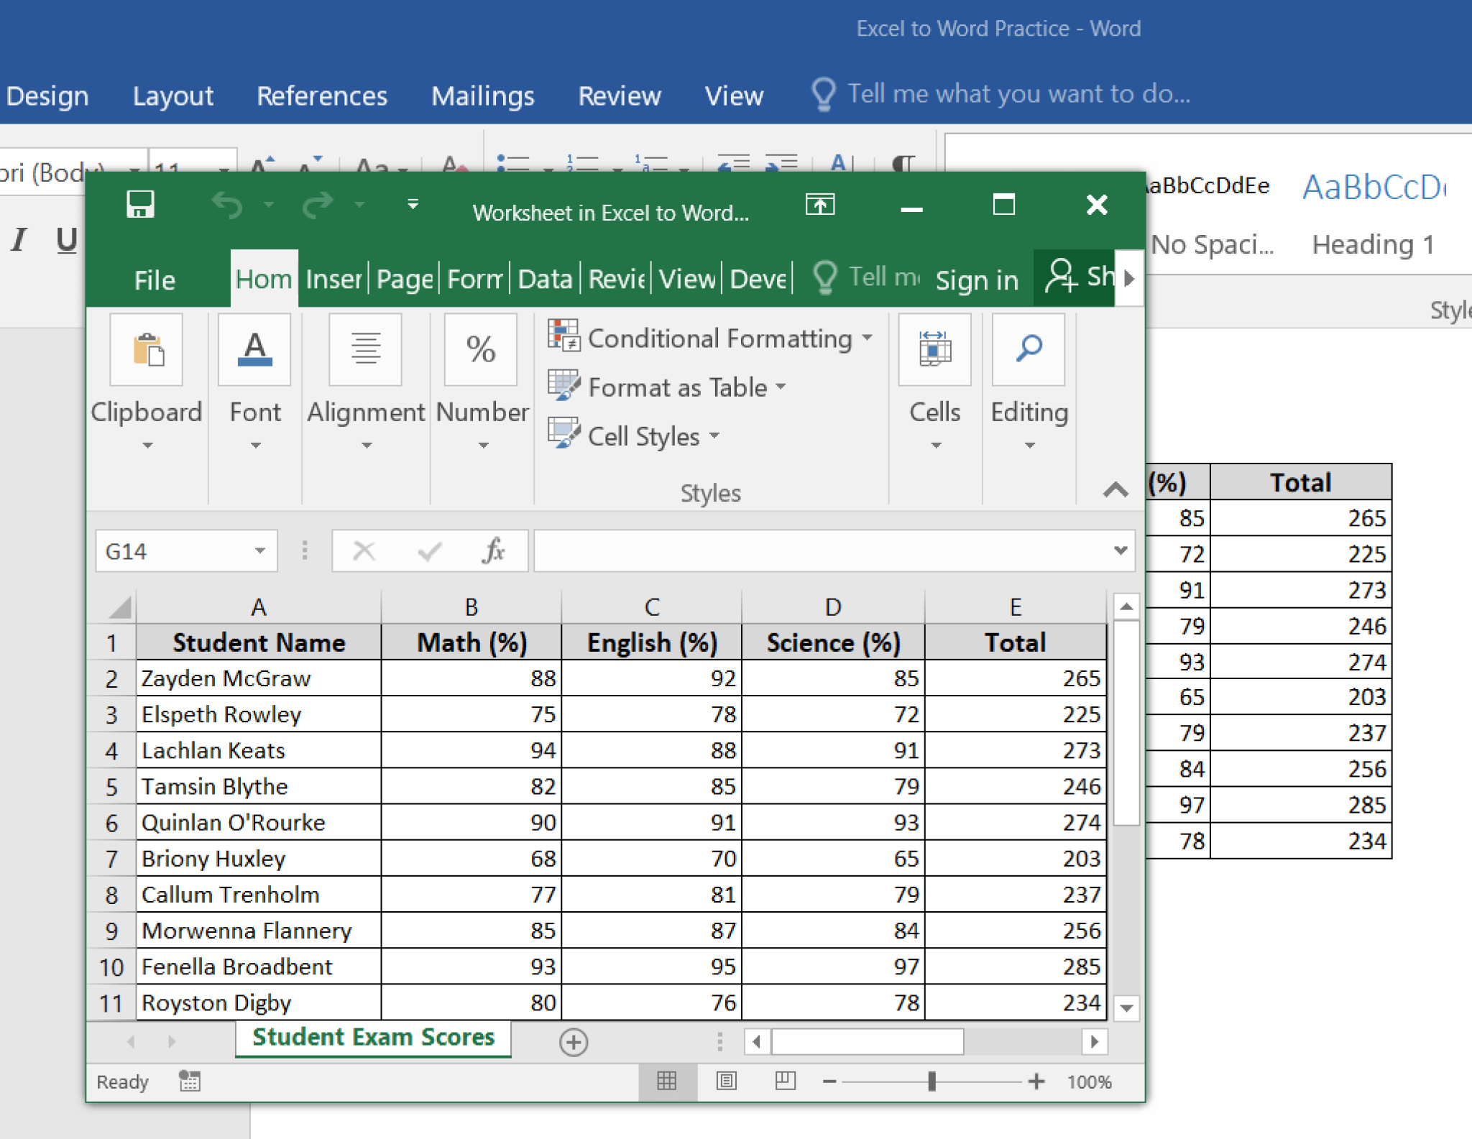Click the Clipboard paste icon
Image resolution: width=1472 pixels, height=1139 pixels.
click(147, 351)
